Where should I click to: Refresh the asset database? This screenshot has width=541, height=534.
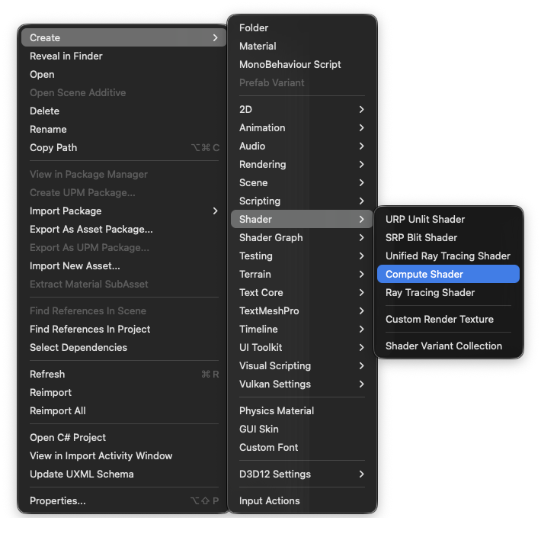[123, 374]
